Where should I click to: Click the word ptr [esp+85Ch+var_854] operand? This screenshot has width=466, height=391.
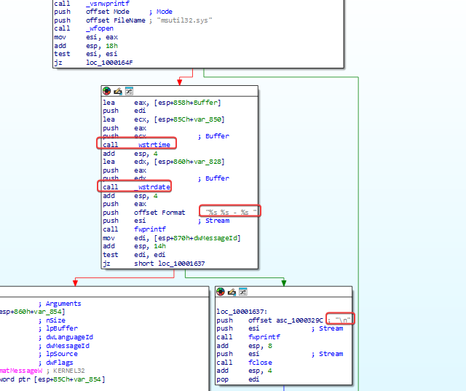[x=52, y=379]
